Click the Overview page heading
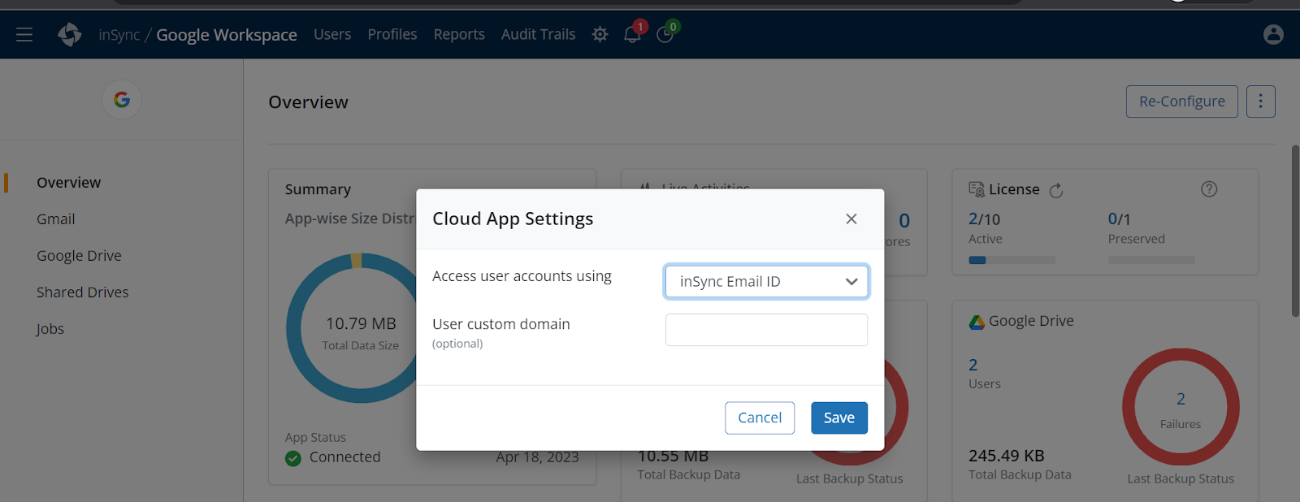This screenshot has width=1300, height=502. [308, 102]
